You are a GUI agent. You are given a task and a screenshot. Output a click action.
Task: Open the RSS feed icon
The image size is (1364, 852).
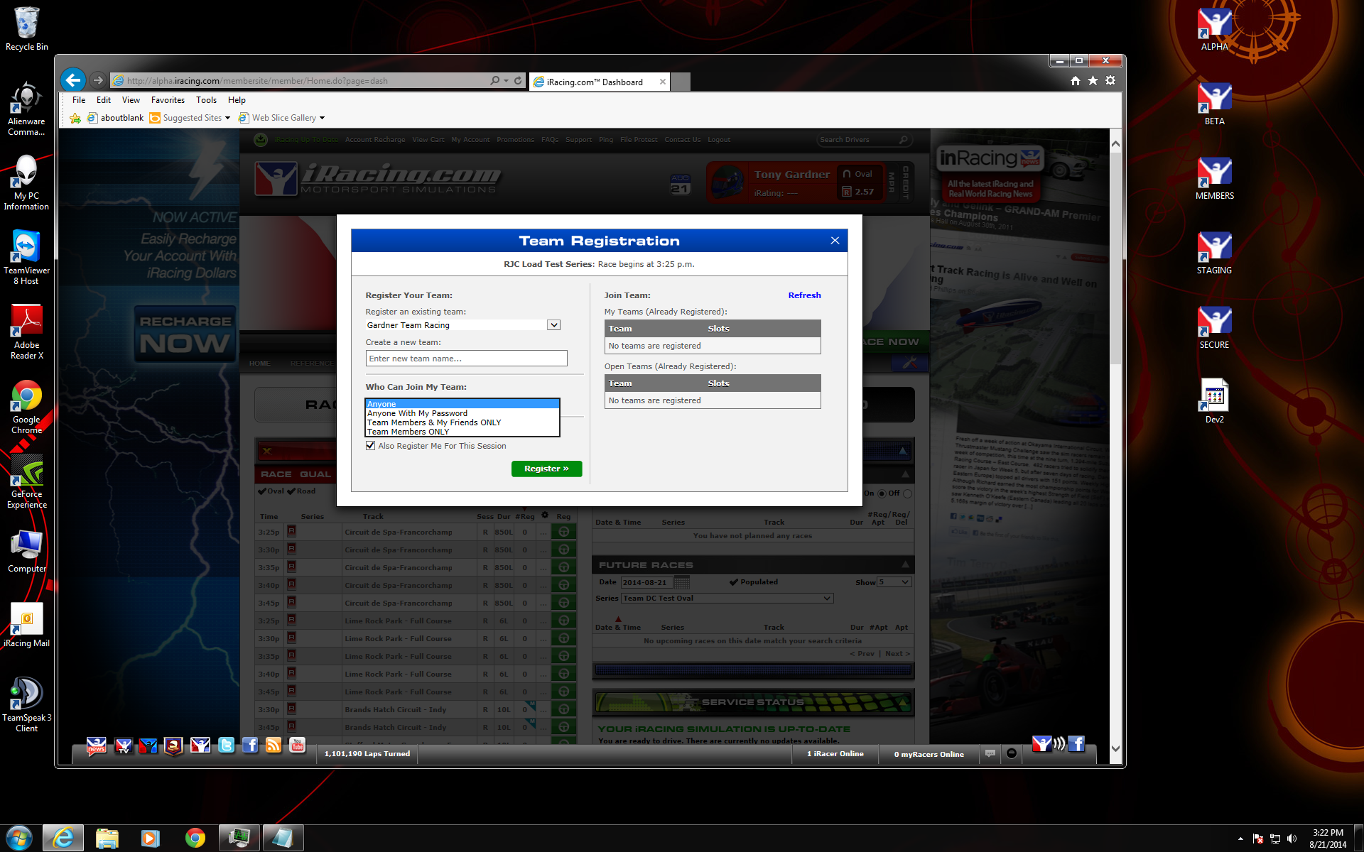(274, 745)
